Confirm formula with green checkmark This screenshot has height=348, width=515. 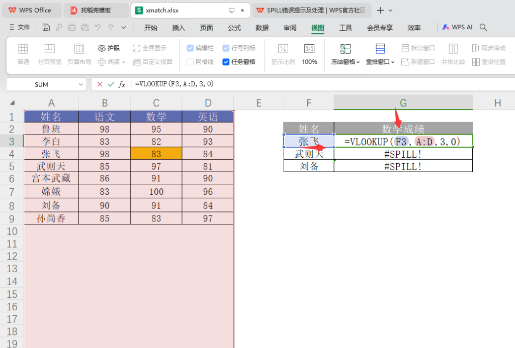pyautogui.click(x=111, y=84)
